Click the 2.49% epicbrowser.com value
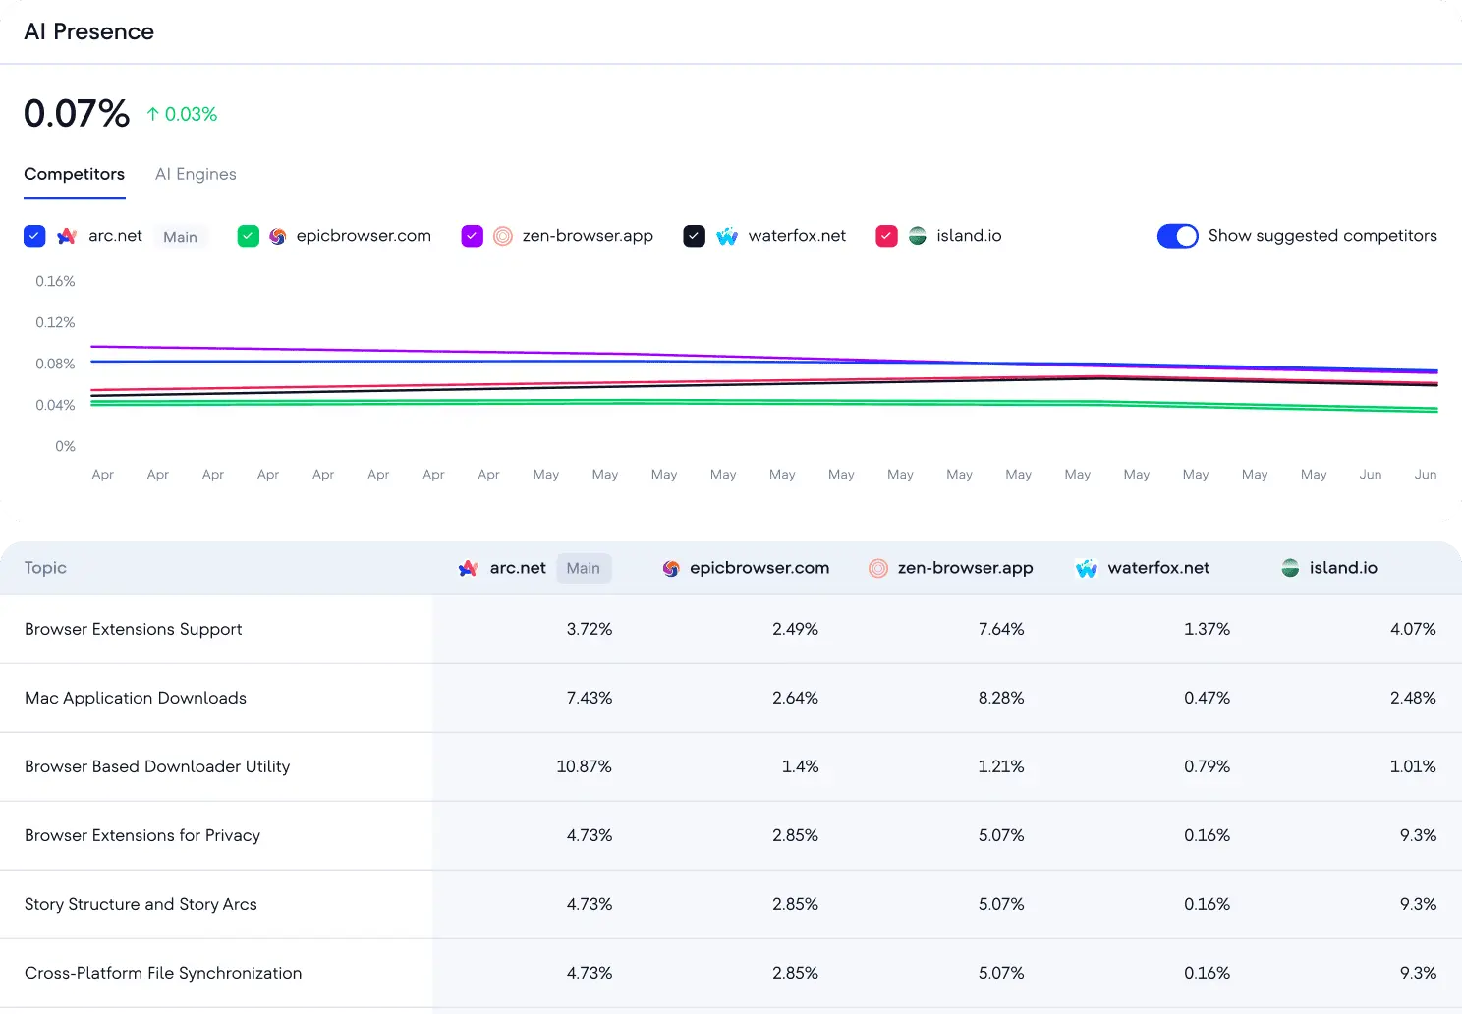Viewport: 1462px width, 1014px height. click(x=796, y=629)
